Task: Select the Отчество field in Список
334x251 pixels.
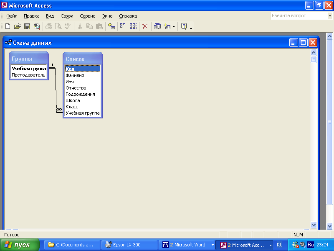Action: (x=82, y=88)
